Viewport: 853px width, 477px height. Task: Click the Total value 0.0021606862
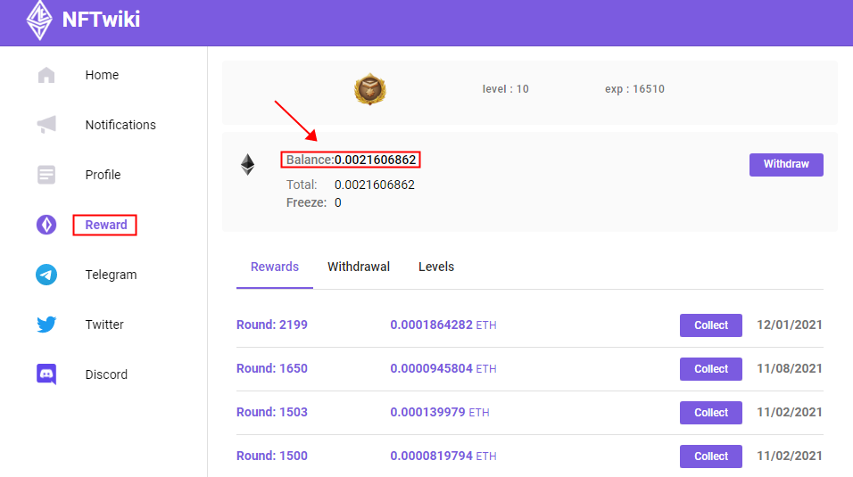click(374, 185)
